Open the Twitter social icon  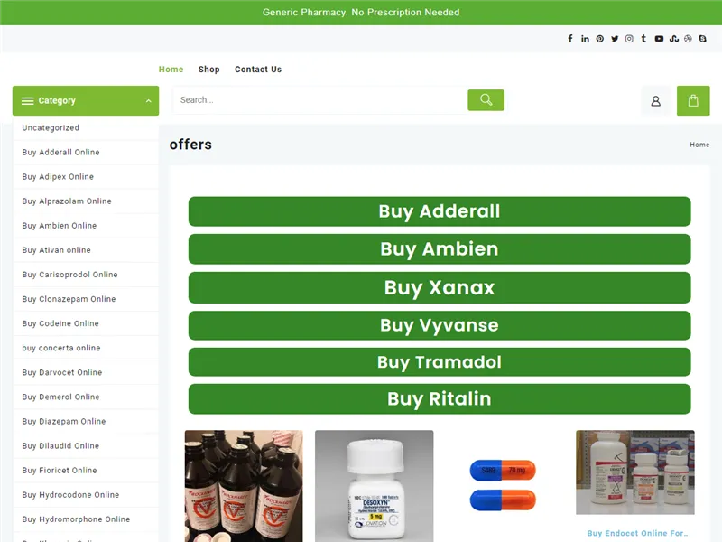(x=615, y=38)
